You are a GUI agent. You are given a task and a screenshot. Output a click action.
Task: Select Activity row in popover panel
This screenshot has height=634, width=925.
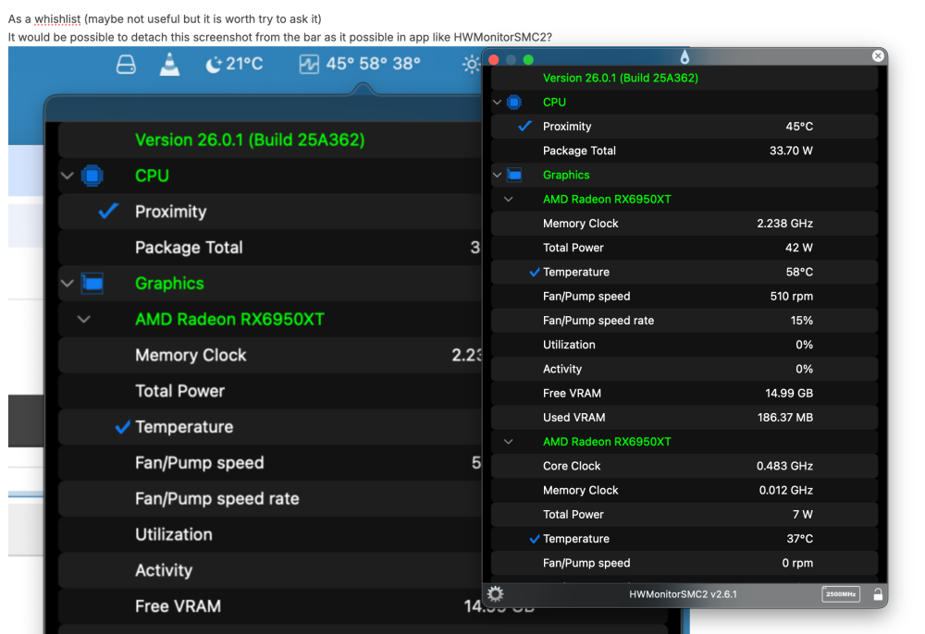270,571
